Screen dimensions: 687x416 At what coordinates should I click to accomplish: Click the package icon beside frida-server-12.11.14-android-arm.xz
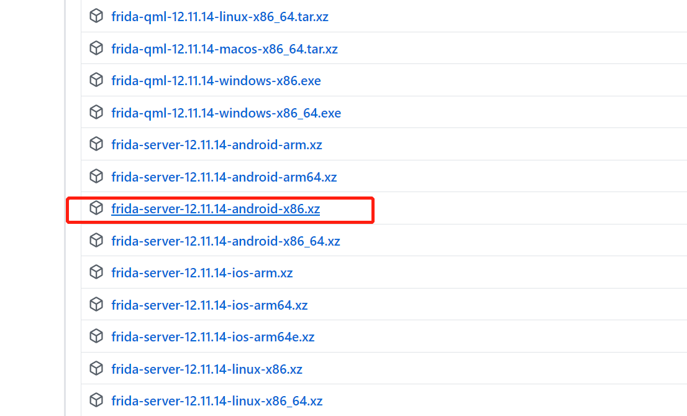click(96, 144)
